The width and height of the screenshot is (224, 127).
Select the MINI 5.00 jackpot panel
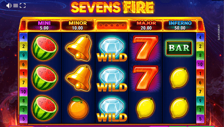(x=44, y=26)
